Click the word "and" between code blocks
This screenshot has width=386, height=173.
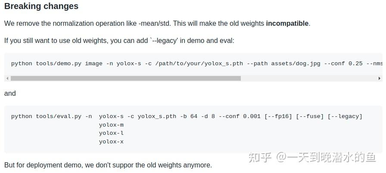(10, 94)
